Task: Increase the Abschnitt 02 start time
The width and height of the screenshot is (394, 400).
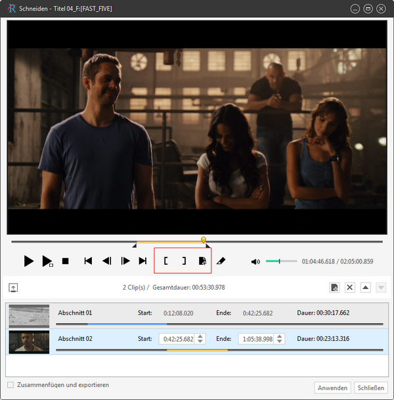Action: pyautogui.click(x=200, y=336)
